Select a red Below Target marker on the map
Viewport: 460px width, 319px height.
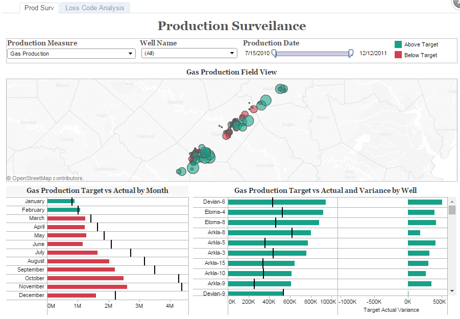(x=254, y=109)
